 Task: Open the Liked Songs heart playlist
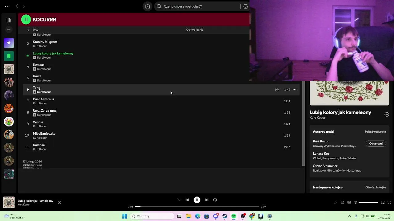pyautogui.click(x=9, y=43)
